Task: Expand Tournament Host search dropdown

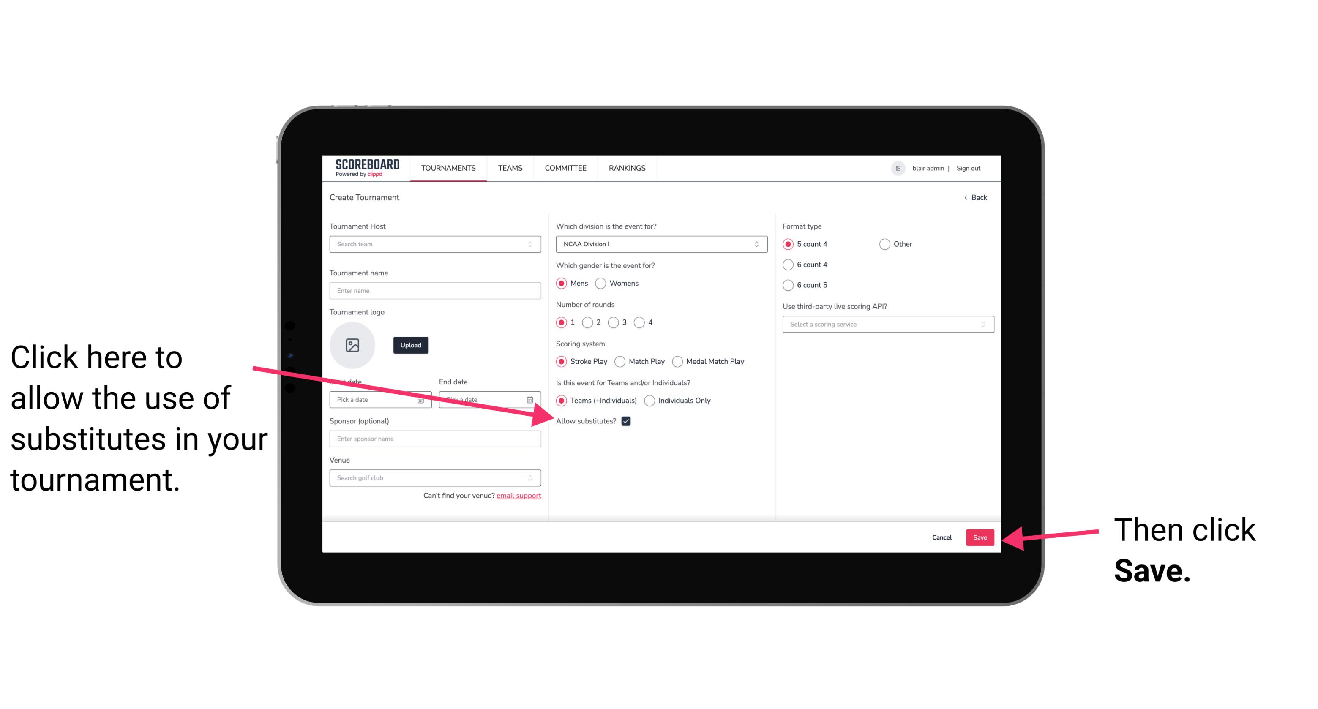Action: pyautogui.click(x=533, y=245)
